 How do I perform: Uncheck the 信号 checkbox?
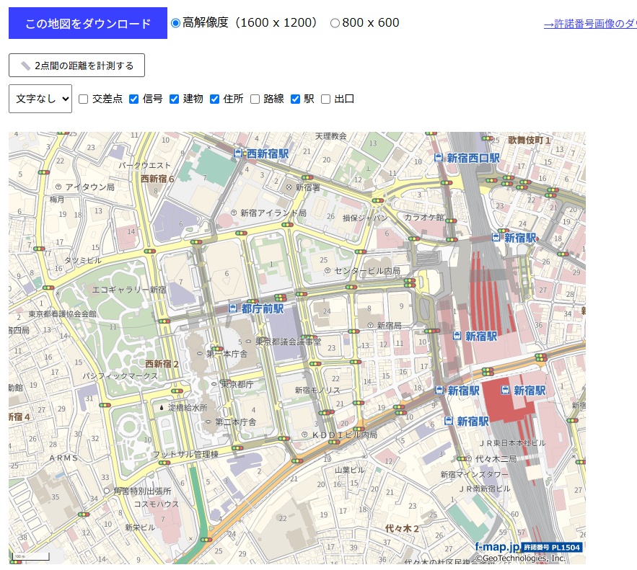133,99
